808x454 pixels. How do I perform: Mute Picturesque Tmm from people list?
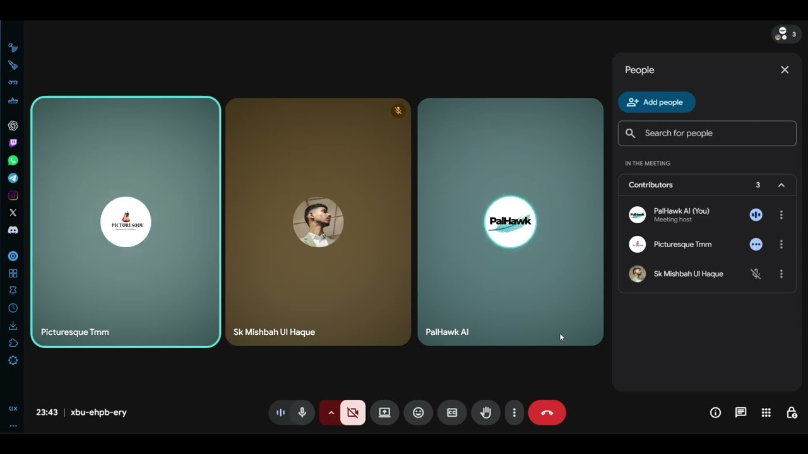pyautogui.click(x=756, y=245)
